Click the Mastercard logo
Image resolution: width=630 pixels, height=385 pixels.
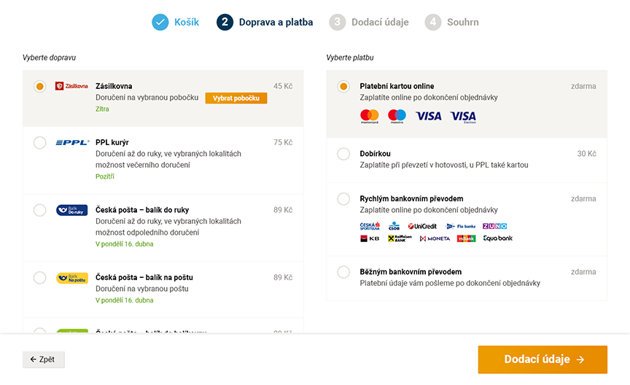tap(369, 117)
